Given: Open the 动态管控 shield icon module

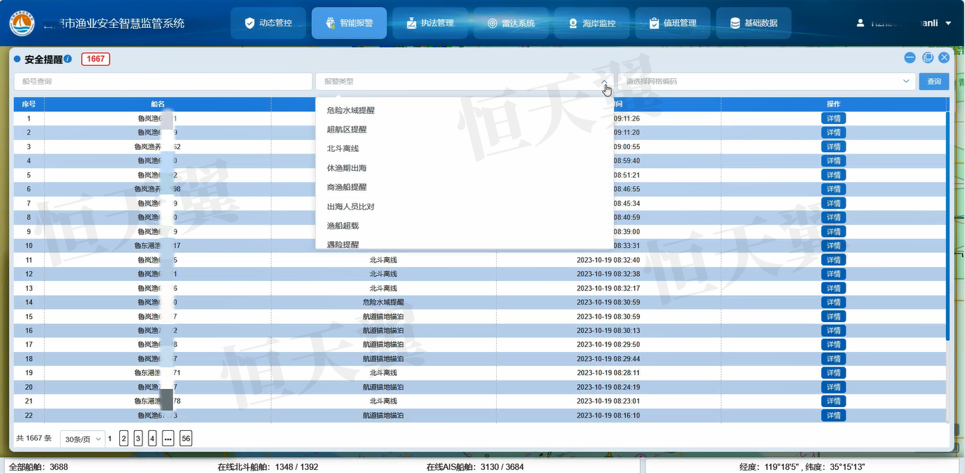Looking at the screenshot, I should (249, 22).
